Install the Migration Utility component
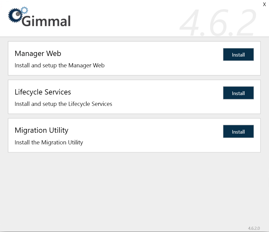The width and height of the screenshot is (269, 232). coord(238,131)
